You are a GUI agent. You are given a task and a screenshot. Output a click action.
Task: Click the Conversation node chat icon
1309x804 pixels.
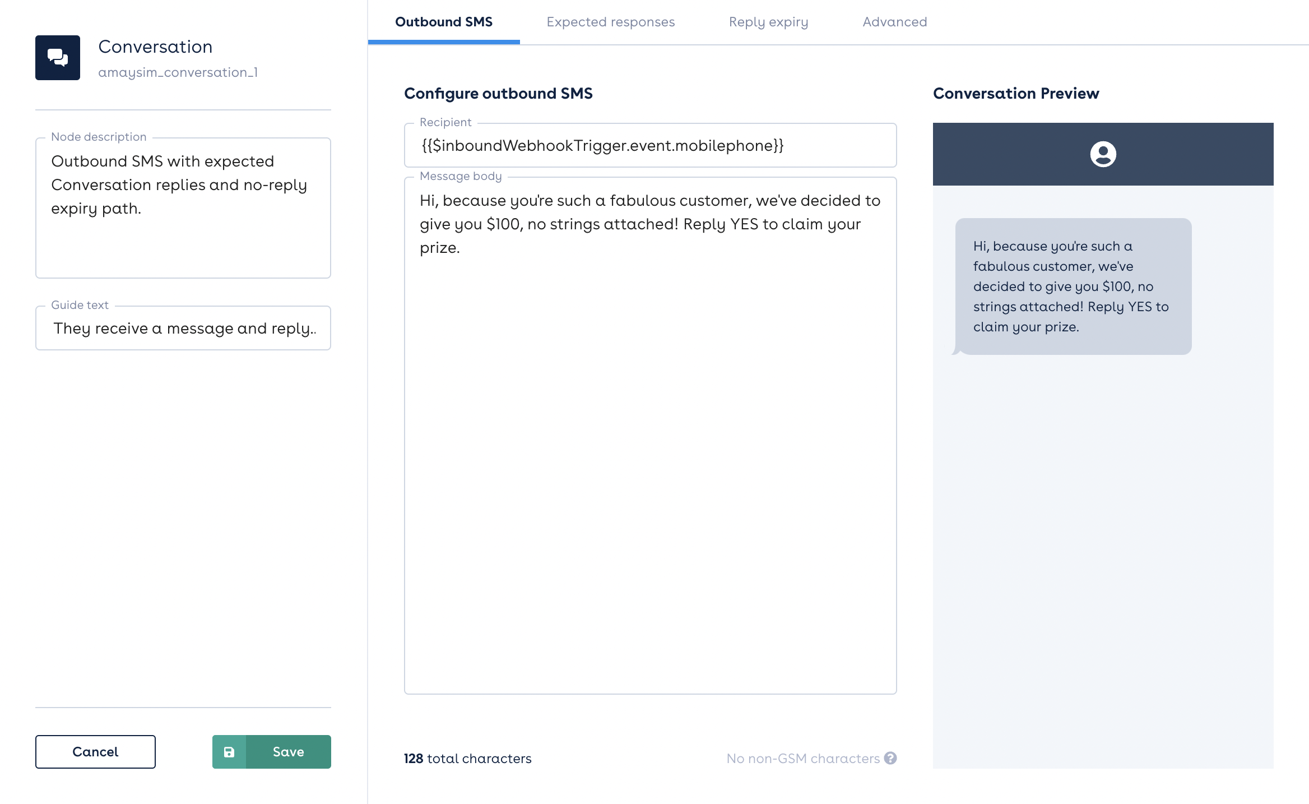tap(58, 58)
